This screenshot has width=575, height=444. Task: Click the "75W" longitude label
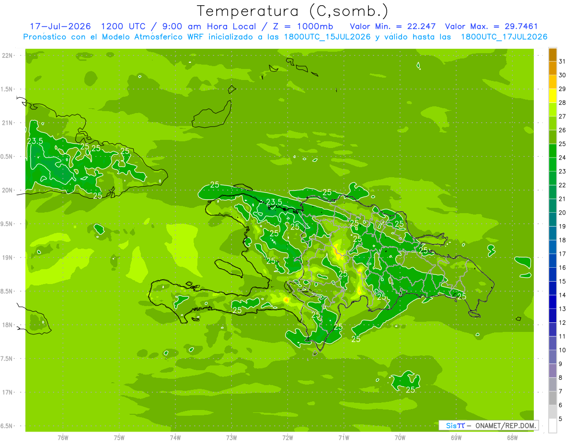tap(119, 437)
